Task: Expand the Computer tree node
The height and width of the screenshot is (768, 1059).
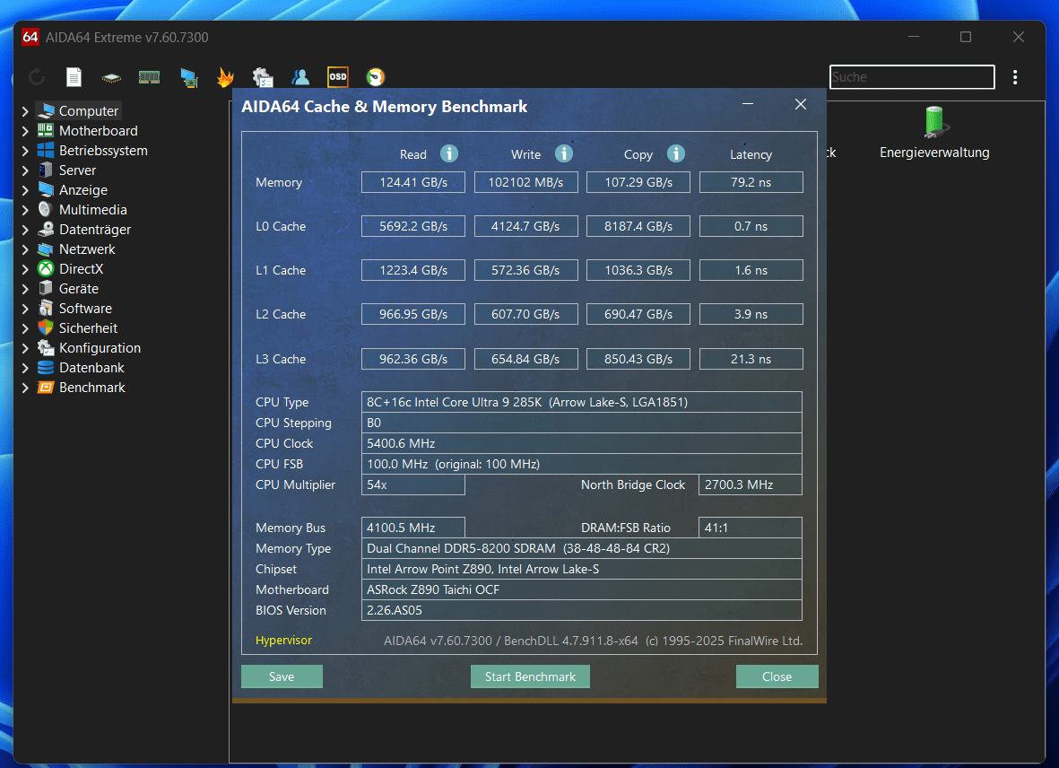Action: pos(25,111)
